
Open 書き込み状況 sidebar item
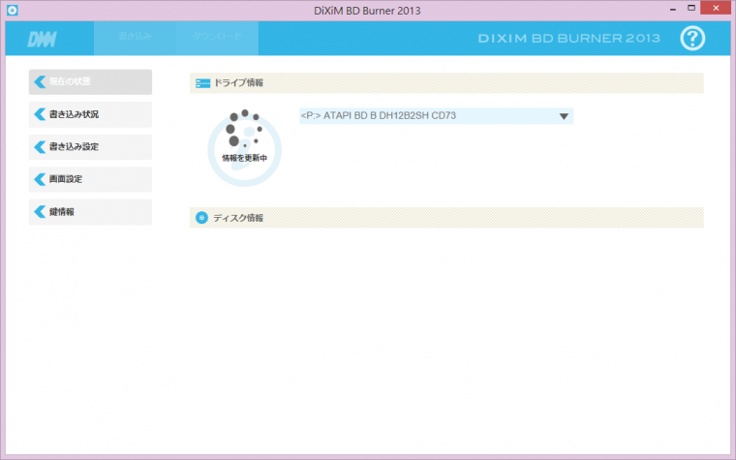tap(91, 114)
